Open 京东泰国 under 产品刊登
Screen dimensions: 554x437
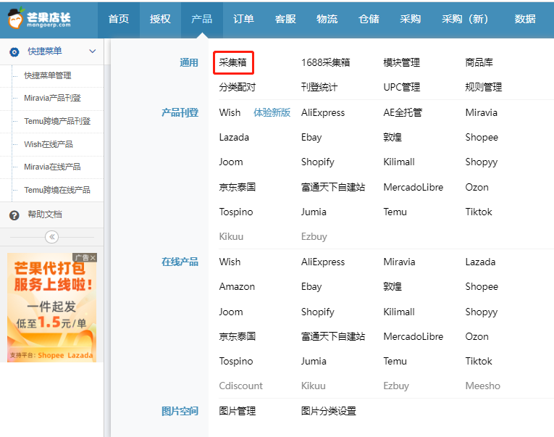(237, 187)
